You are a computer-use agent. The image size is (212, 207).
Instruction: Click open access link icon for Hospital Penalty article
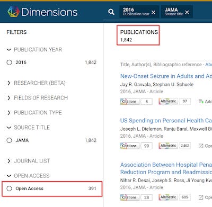coord(201,197)
